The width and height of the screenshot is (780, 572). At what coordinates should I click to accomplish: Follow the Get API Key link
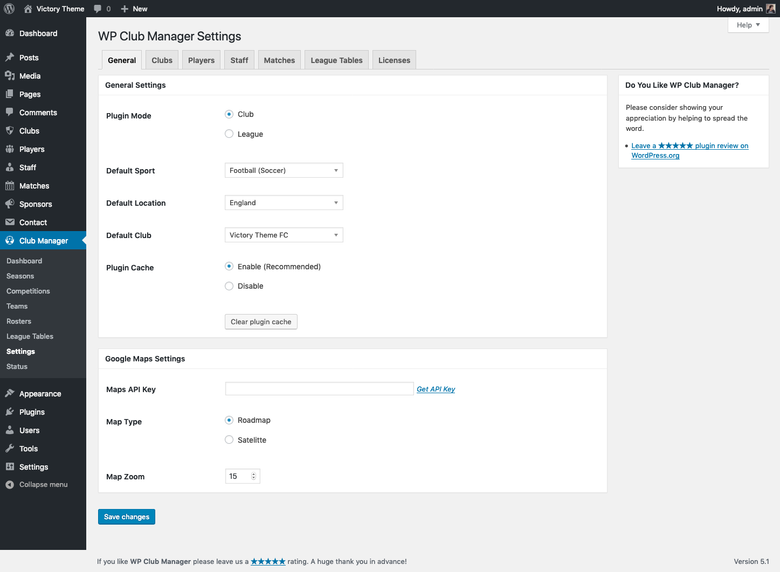pos(436,389)
